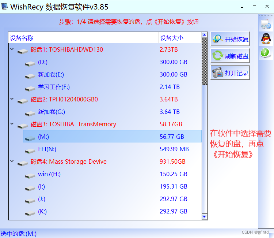Click the 2.14 TB size value

pos(170,87)
